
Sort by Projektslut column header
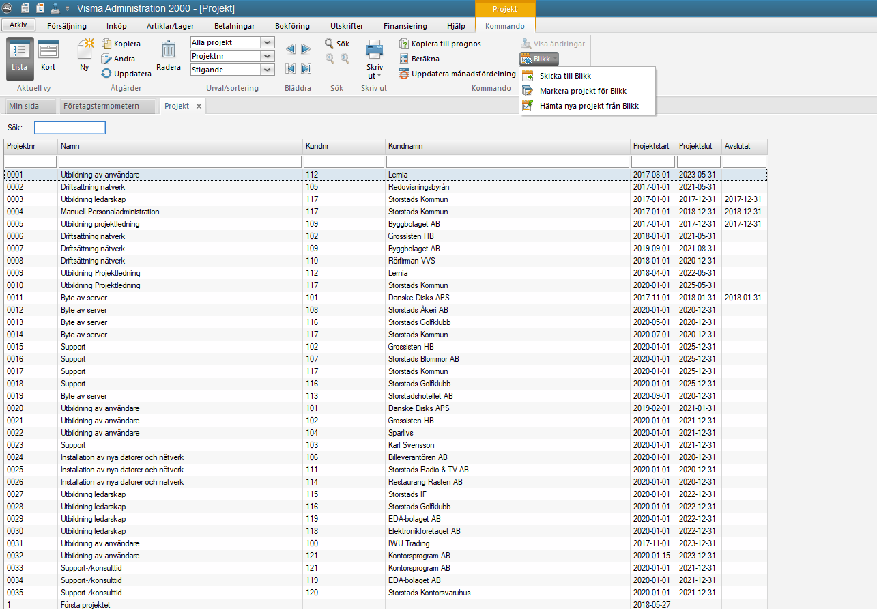[x=698, y=146]
